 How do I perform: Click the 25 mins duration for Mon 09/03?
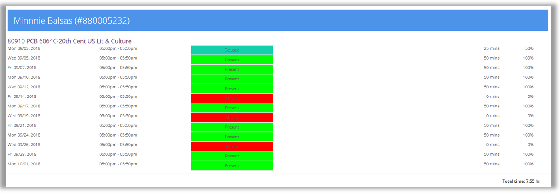[492, 48]
